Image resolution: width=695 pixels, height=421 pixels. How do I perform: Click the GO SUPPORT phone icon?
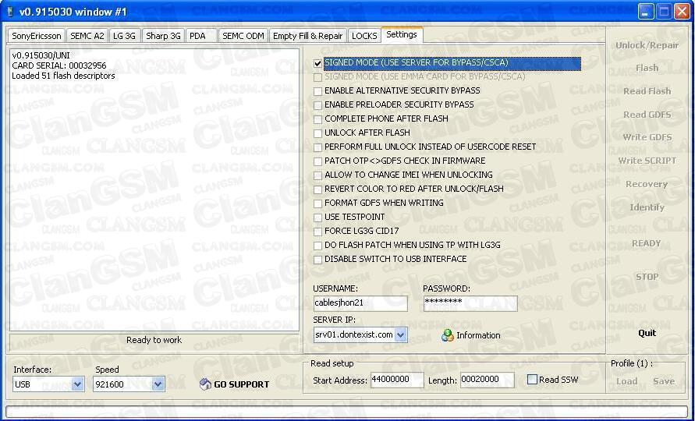pyautogui.click(x=205, y=384)
